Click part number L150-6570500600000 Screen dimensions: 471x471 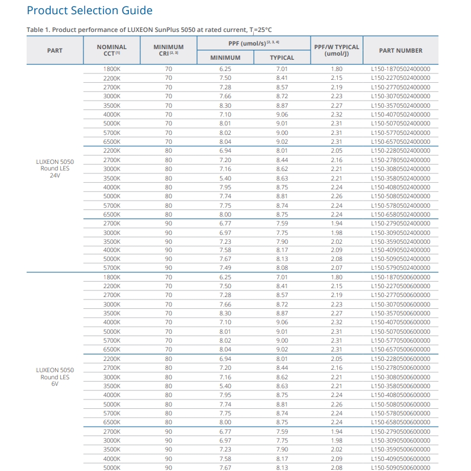point(401,349)
